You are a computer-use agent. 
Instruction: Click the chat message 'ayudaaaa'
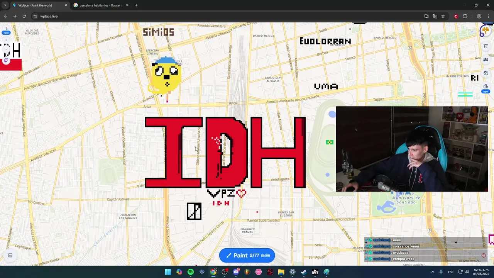[401, 253]
